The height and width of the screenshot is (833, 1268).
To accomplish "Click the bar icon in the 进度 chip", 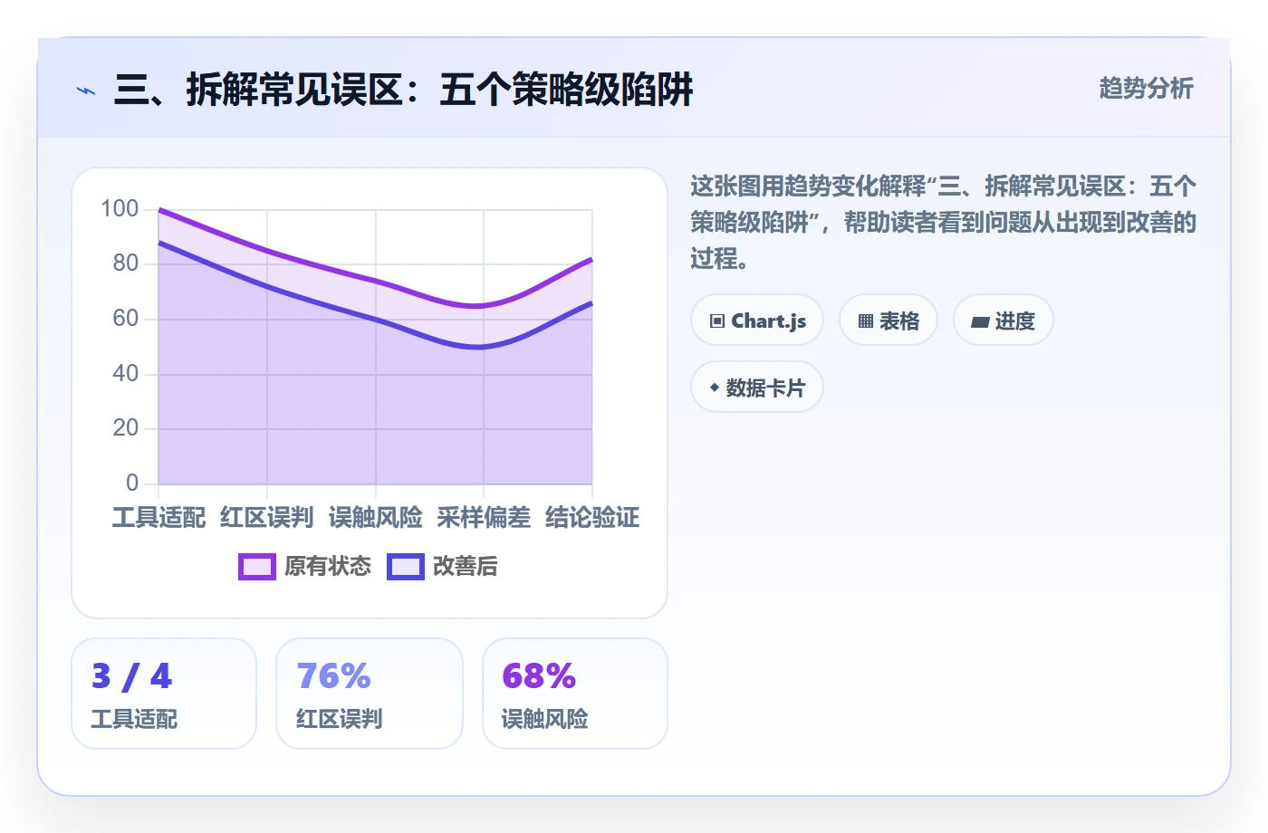I will pyautogui.click(x=980, y=321).
